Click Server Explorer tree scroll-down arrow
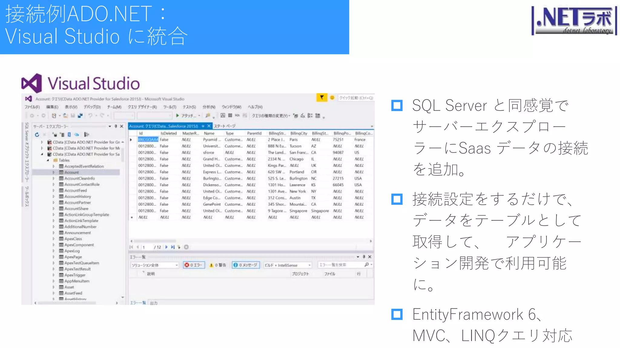The width and height of the screenshot is (620, 348). click(x=123, y=297)
